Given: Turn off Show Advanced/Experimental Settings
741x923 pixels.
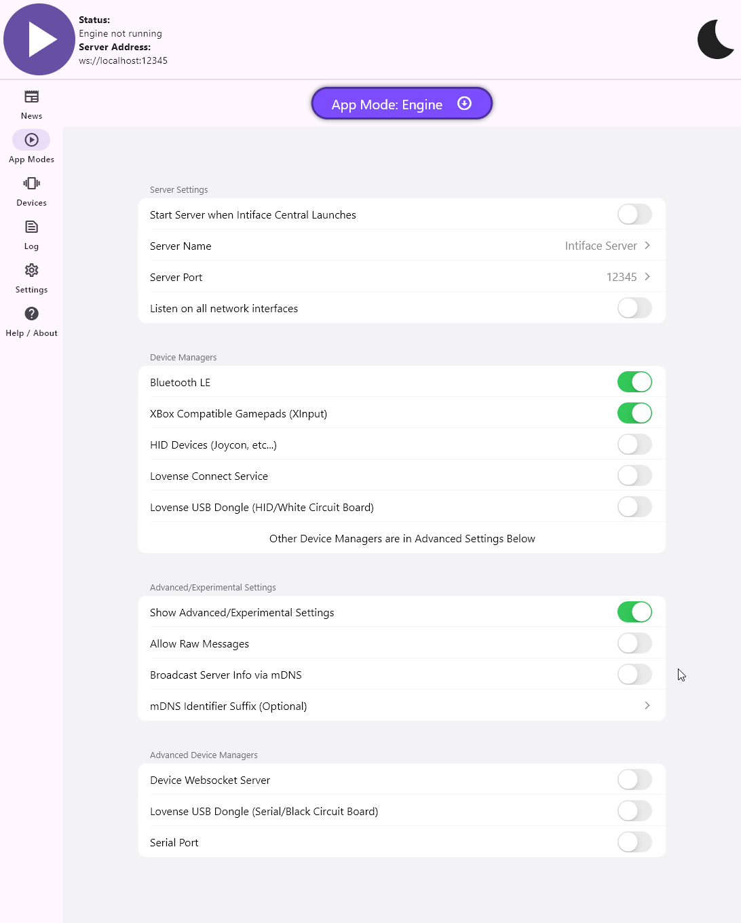Looking at the screenshot, I should (x=634, y=612).
